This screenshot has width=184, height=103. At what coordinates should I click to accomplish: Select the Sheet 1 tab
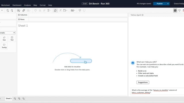pyautogui.click(x=9, y=98)
